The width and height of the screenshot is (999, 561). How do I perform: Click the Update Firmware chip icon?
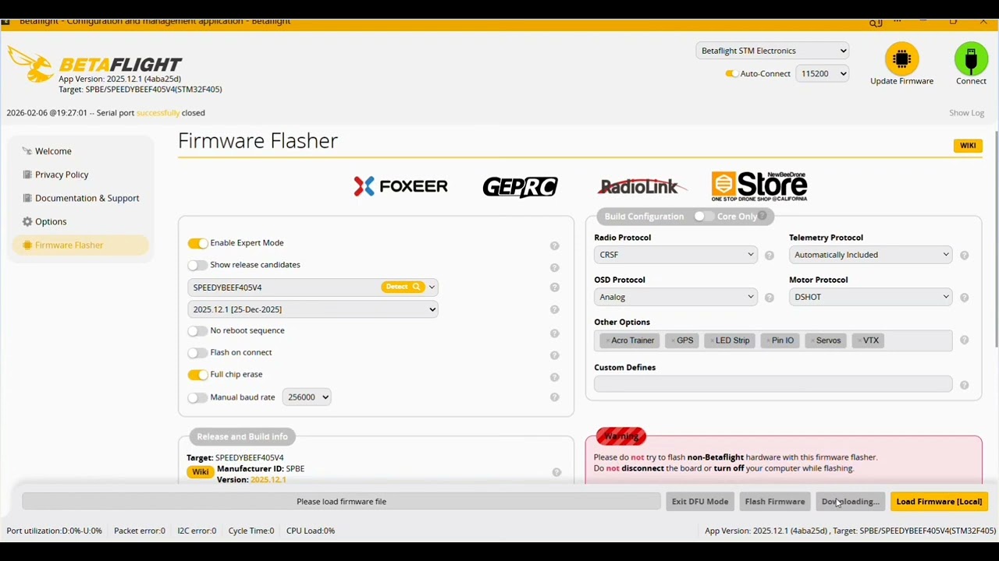[901, 58]
